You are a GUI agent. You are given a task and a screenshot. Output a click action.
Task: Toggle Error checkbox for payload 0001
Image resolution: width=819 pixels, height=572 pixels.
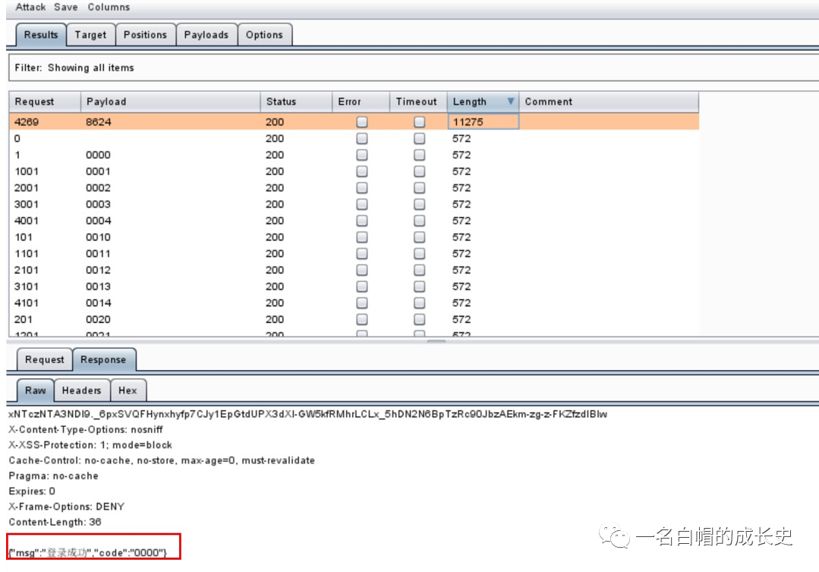[x=361, y=172]
